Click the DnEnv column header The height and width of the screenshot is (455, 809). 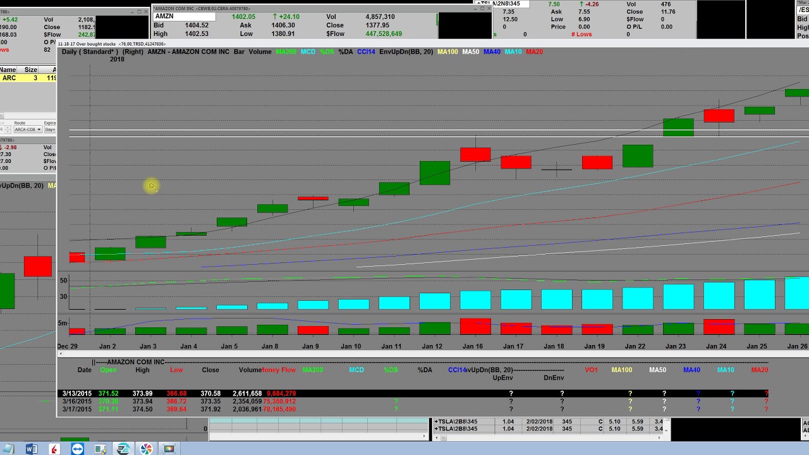pyautogui.click(x=554, y=378)
